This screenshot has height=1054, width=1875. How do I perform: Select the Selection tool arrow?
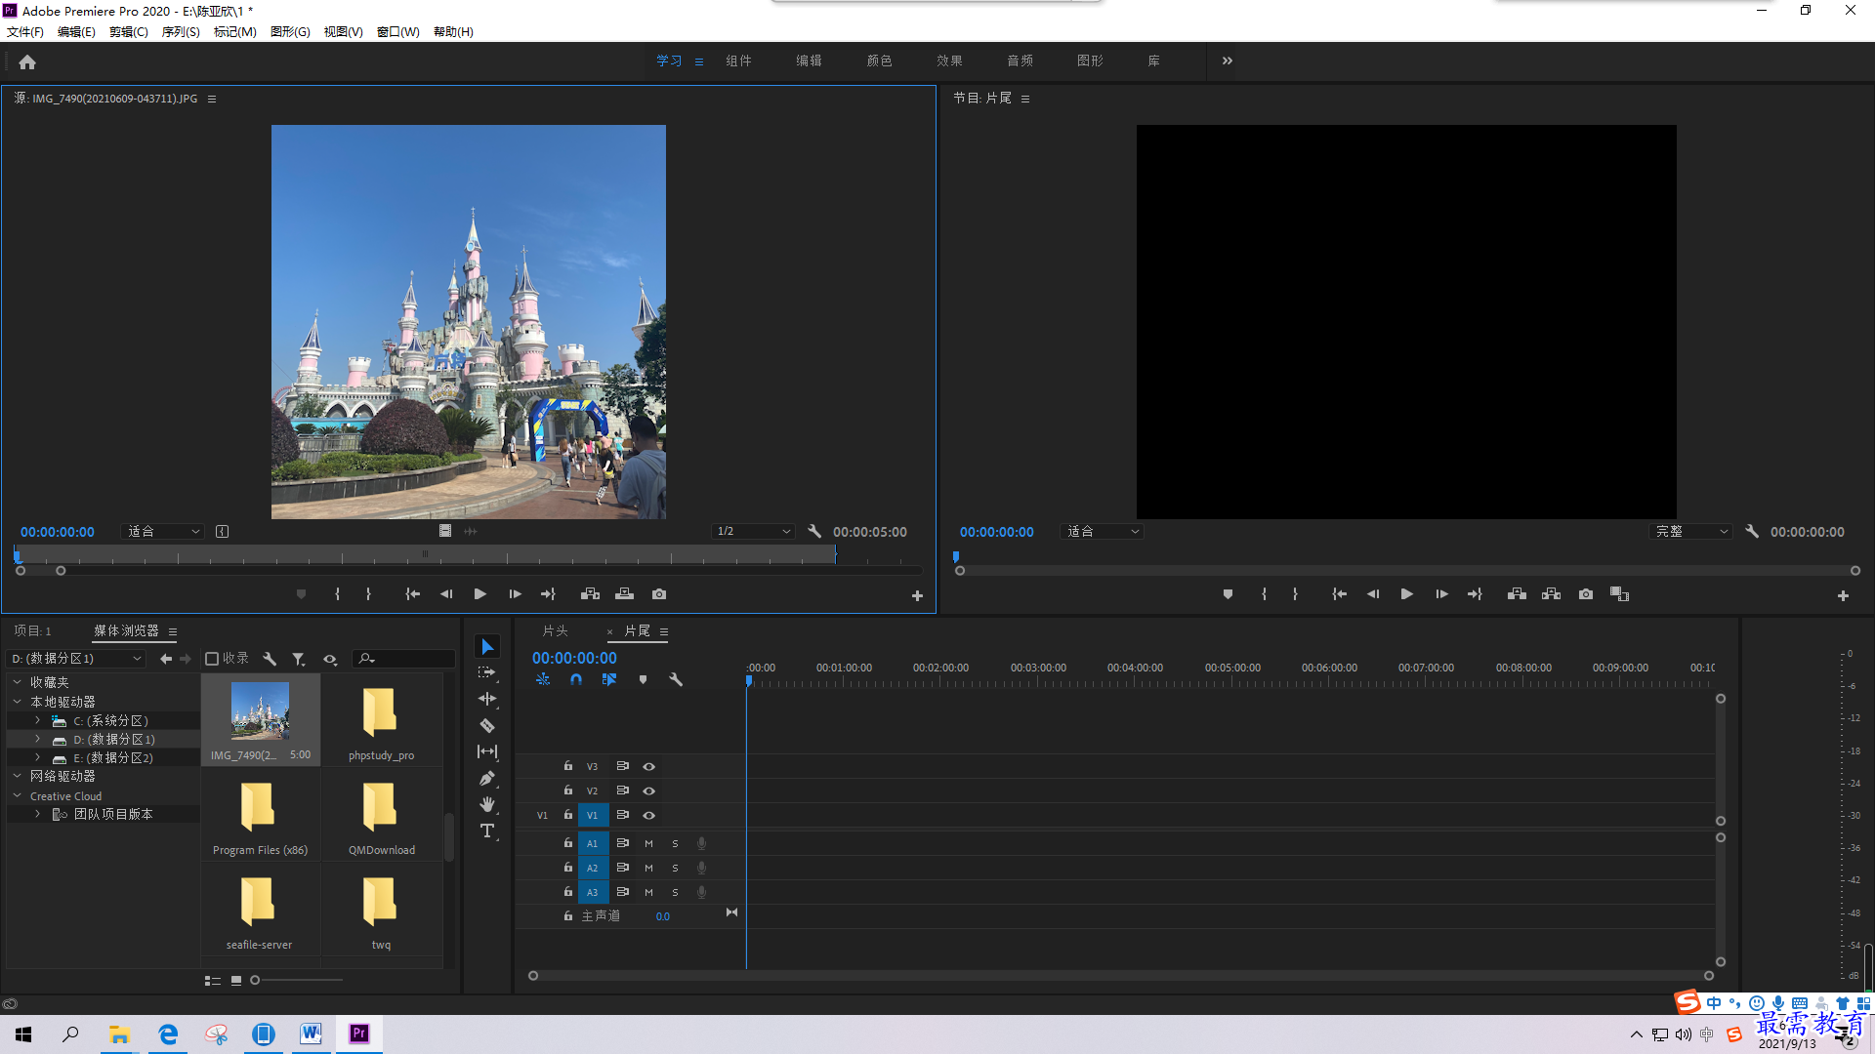click(487, 647)
